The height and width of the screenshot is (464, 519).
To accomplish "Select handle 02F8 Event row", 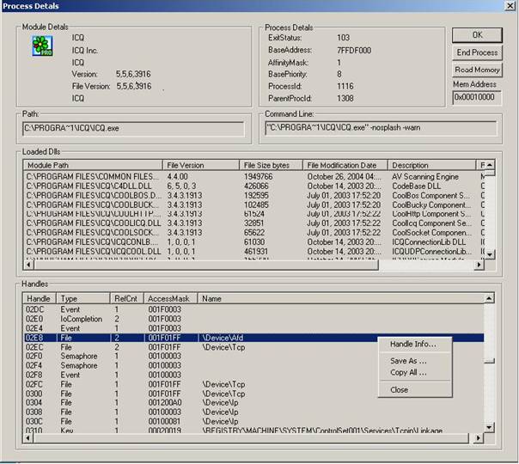I will 253,375.
